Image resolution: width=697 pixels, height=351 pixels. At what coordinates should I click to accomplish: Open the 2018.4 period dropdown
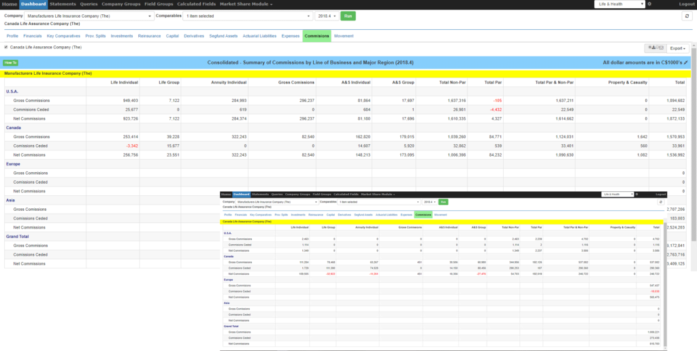click(x=326, y=16)
